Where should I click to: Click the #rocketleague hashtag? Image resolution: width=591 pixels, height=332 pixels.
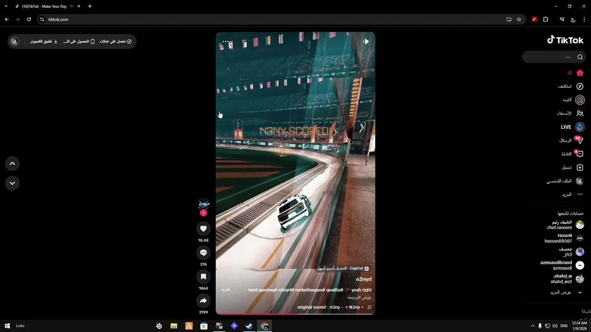click(310, 290)
